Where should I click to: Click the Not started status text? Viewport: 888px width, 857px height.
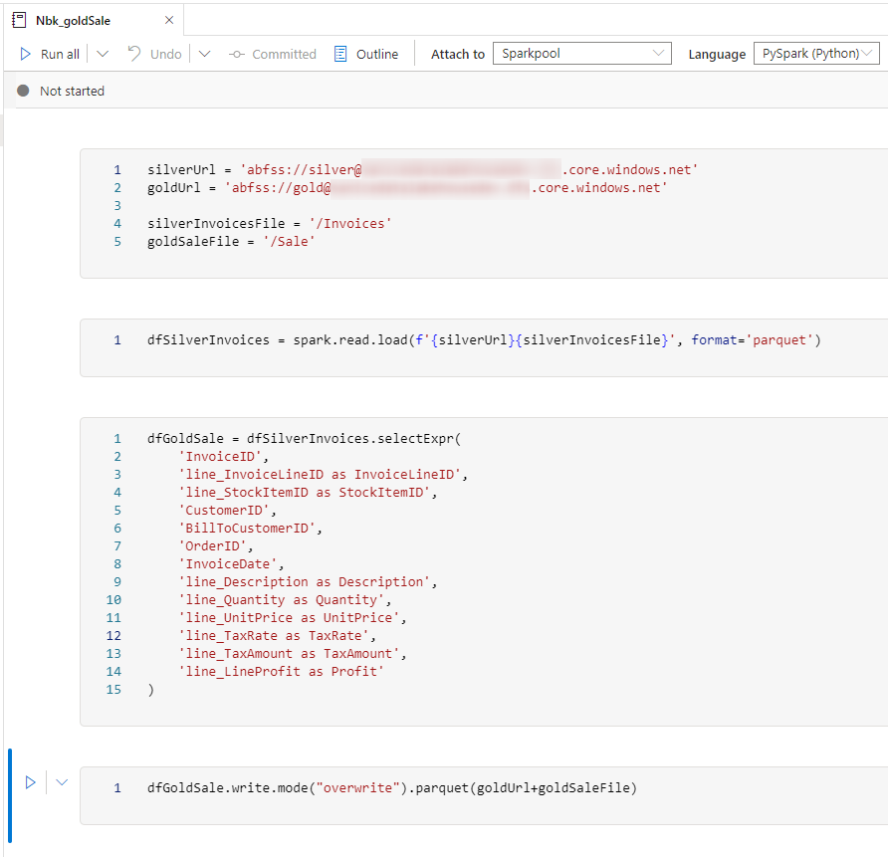(x=72, y=92)
